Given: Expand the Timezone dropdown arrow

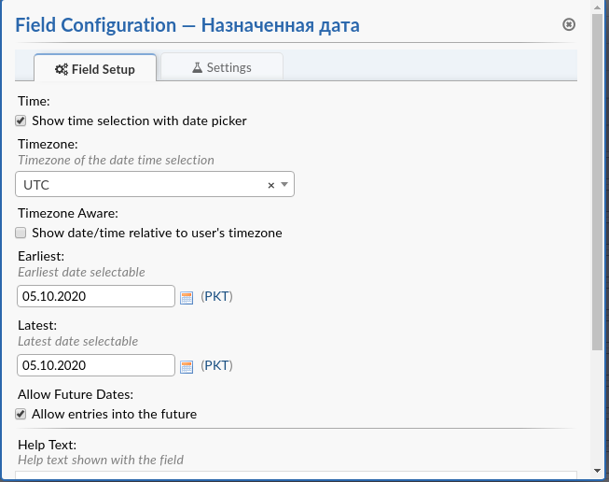Looking at the screenshot, I should coord(284,184).
